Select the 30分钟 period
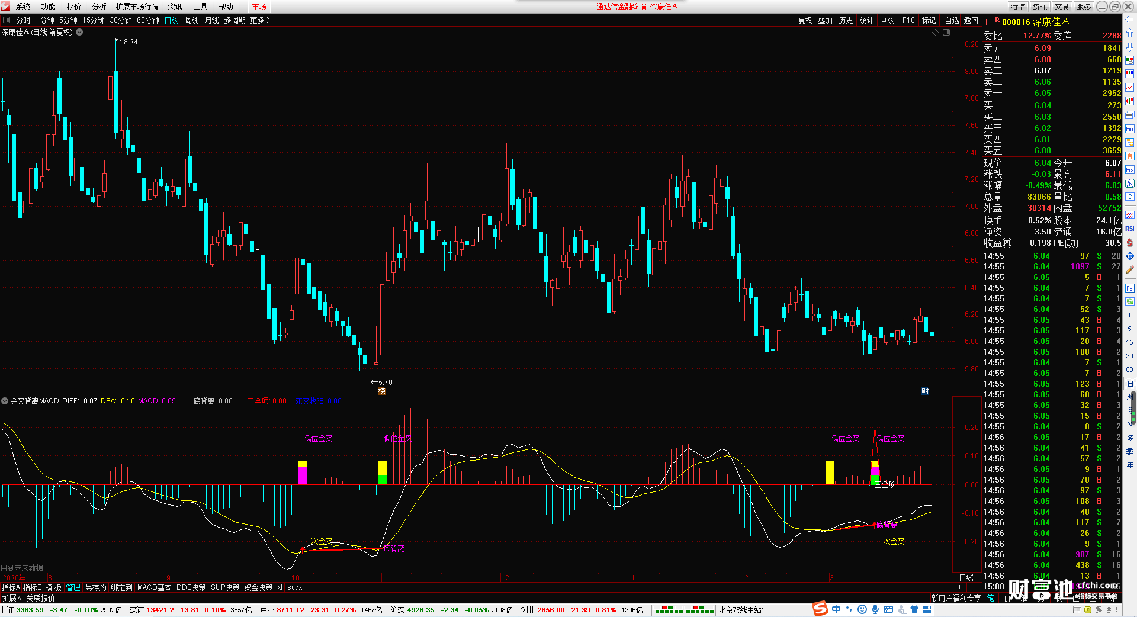The height and width of the screenshot is (617, 1137). 121,20
